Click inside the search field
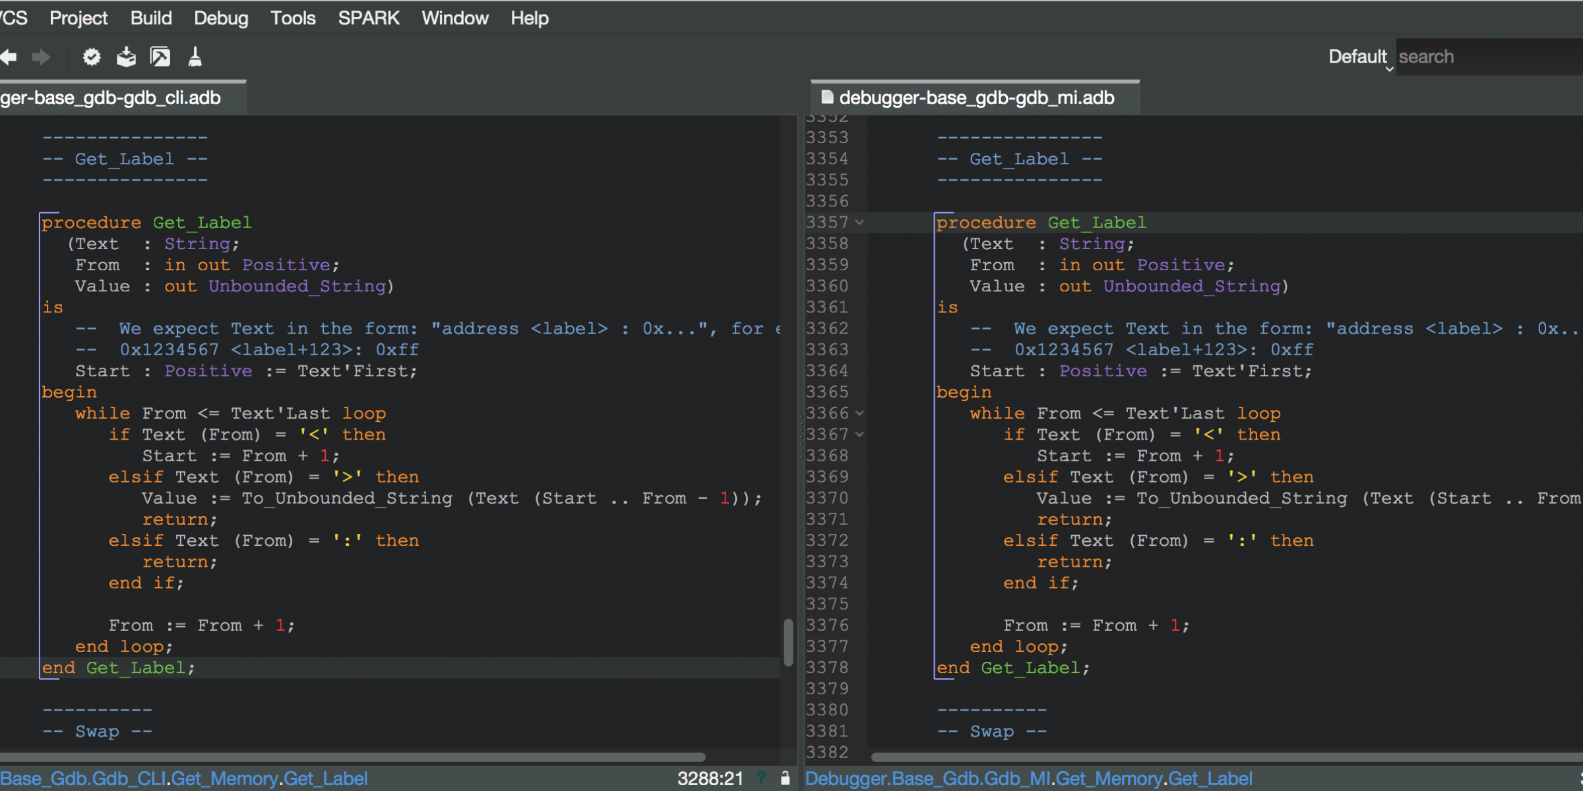The width and height of the screenshot is (1583, 791). (x=1484, y=57)
